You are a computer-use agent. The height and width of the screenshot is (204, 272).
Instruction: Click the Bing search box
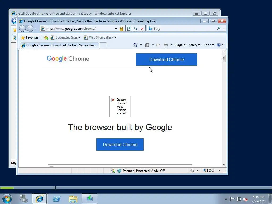click(182, 29)
